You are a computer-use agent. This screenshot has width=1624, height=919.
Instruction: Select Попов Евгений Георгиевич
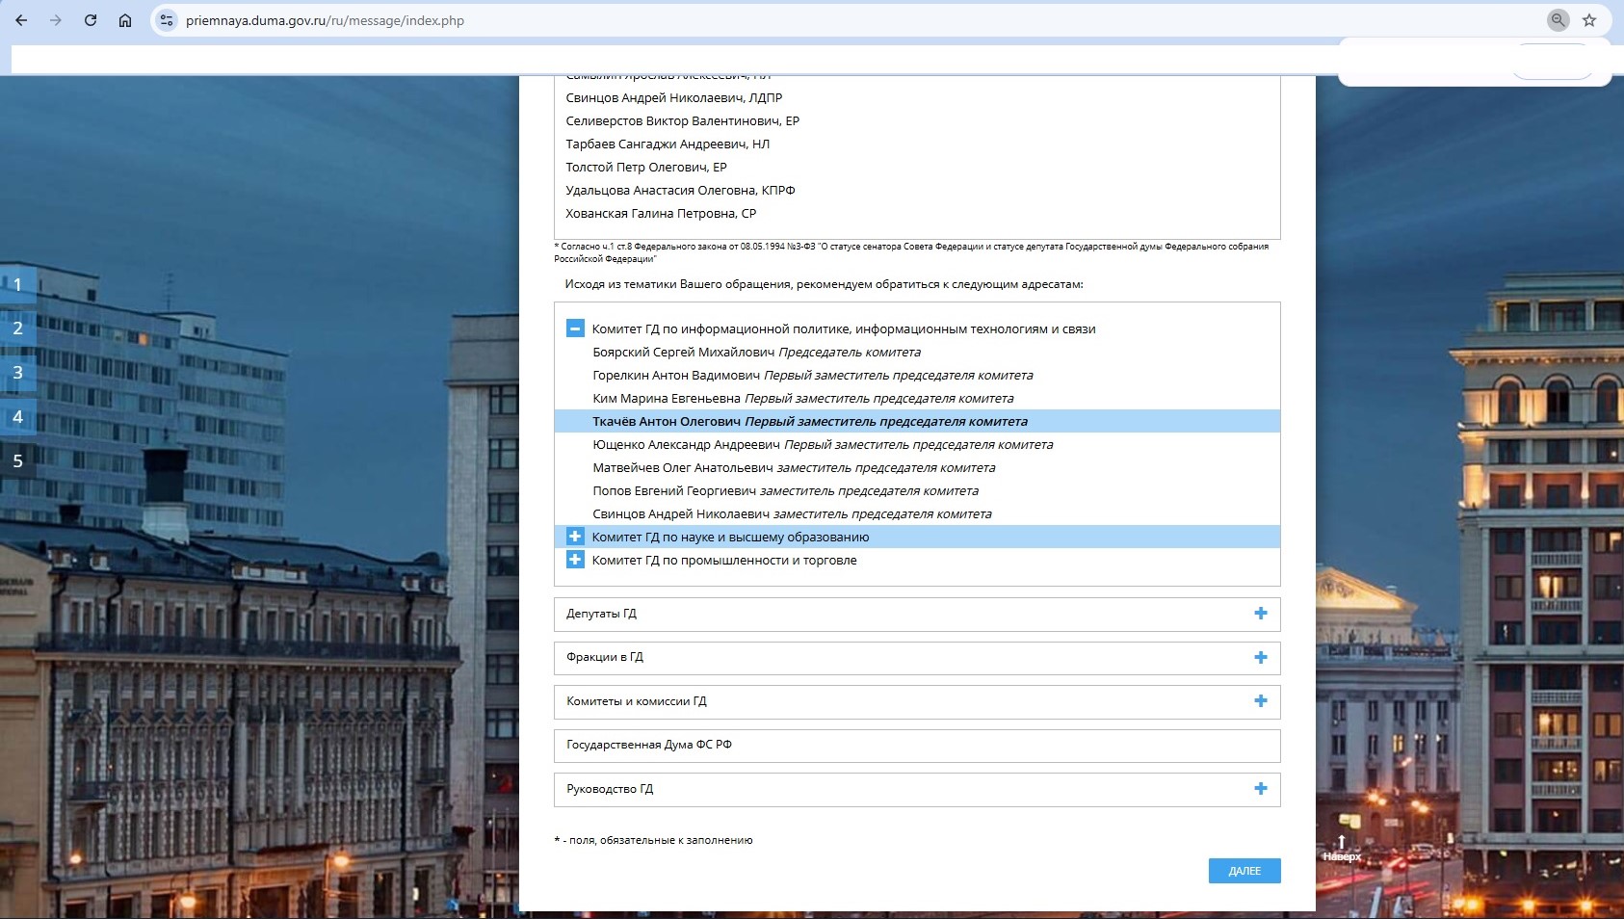pyautogui.click(x=785, y=491)
